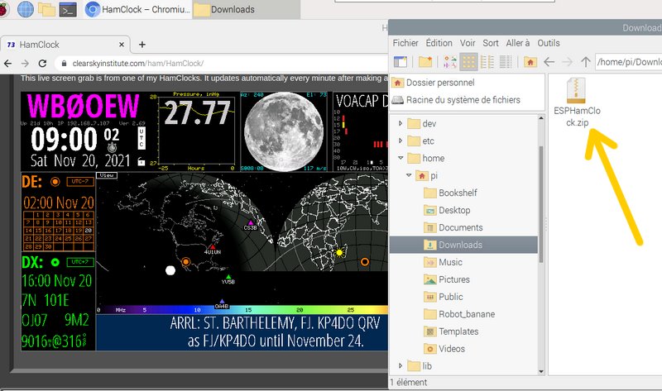The image size is (662, 391).
Task: Go to home folder toolbar icon
Action: coord(530,62)
